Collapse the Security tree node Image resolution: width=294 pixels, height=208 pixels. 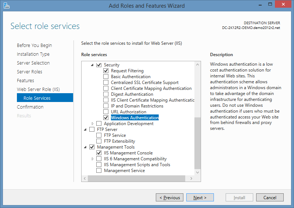92,65
